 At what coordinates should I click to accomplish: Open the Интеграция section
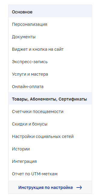coord(50,161)
